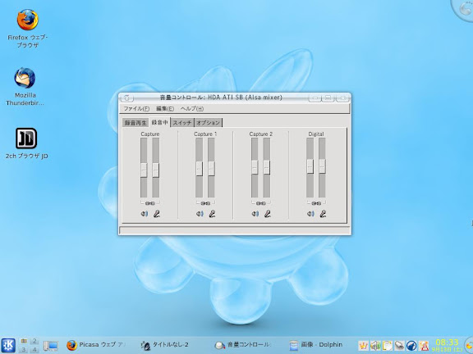Open the ファイル(F) menu
This screenshot has height=354, width=473.
tap(136, 109)
